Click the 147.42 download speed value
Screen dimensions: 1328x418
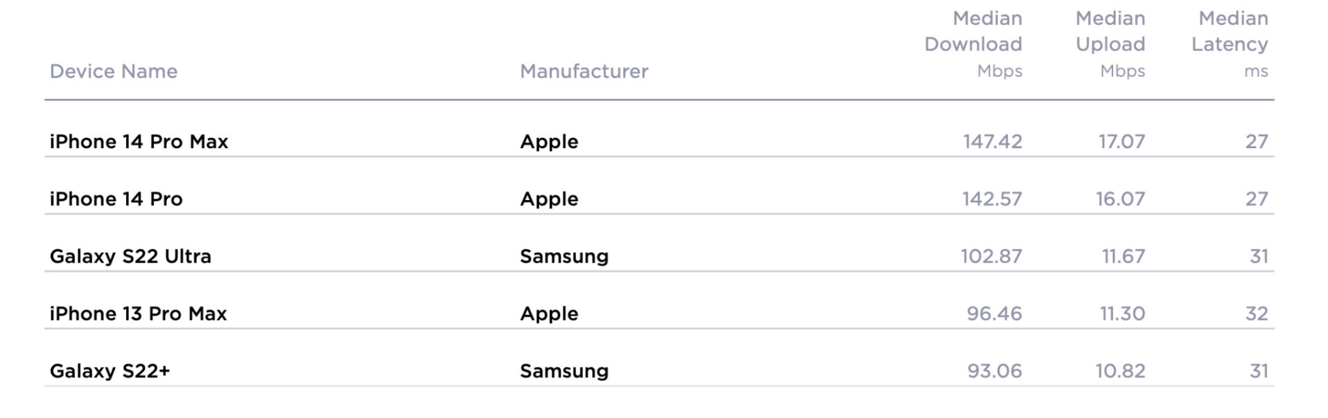click(993, 142)
